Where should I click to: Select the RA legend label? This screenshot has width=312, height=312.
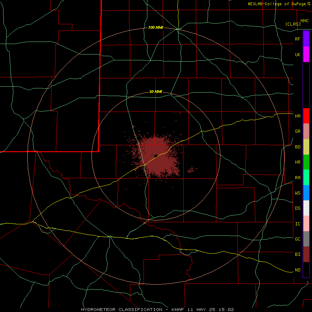pyautogui.click(x=297, y=178)
